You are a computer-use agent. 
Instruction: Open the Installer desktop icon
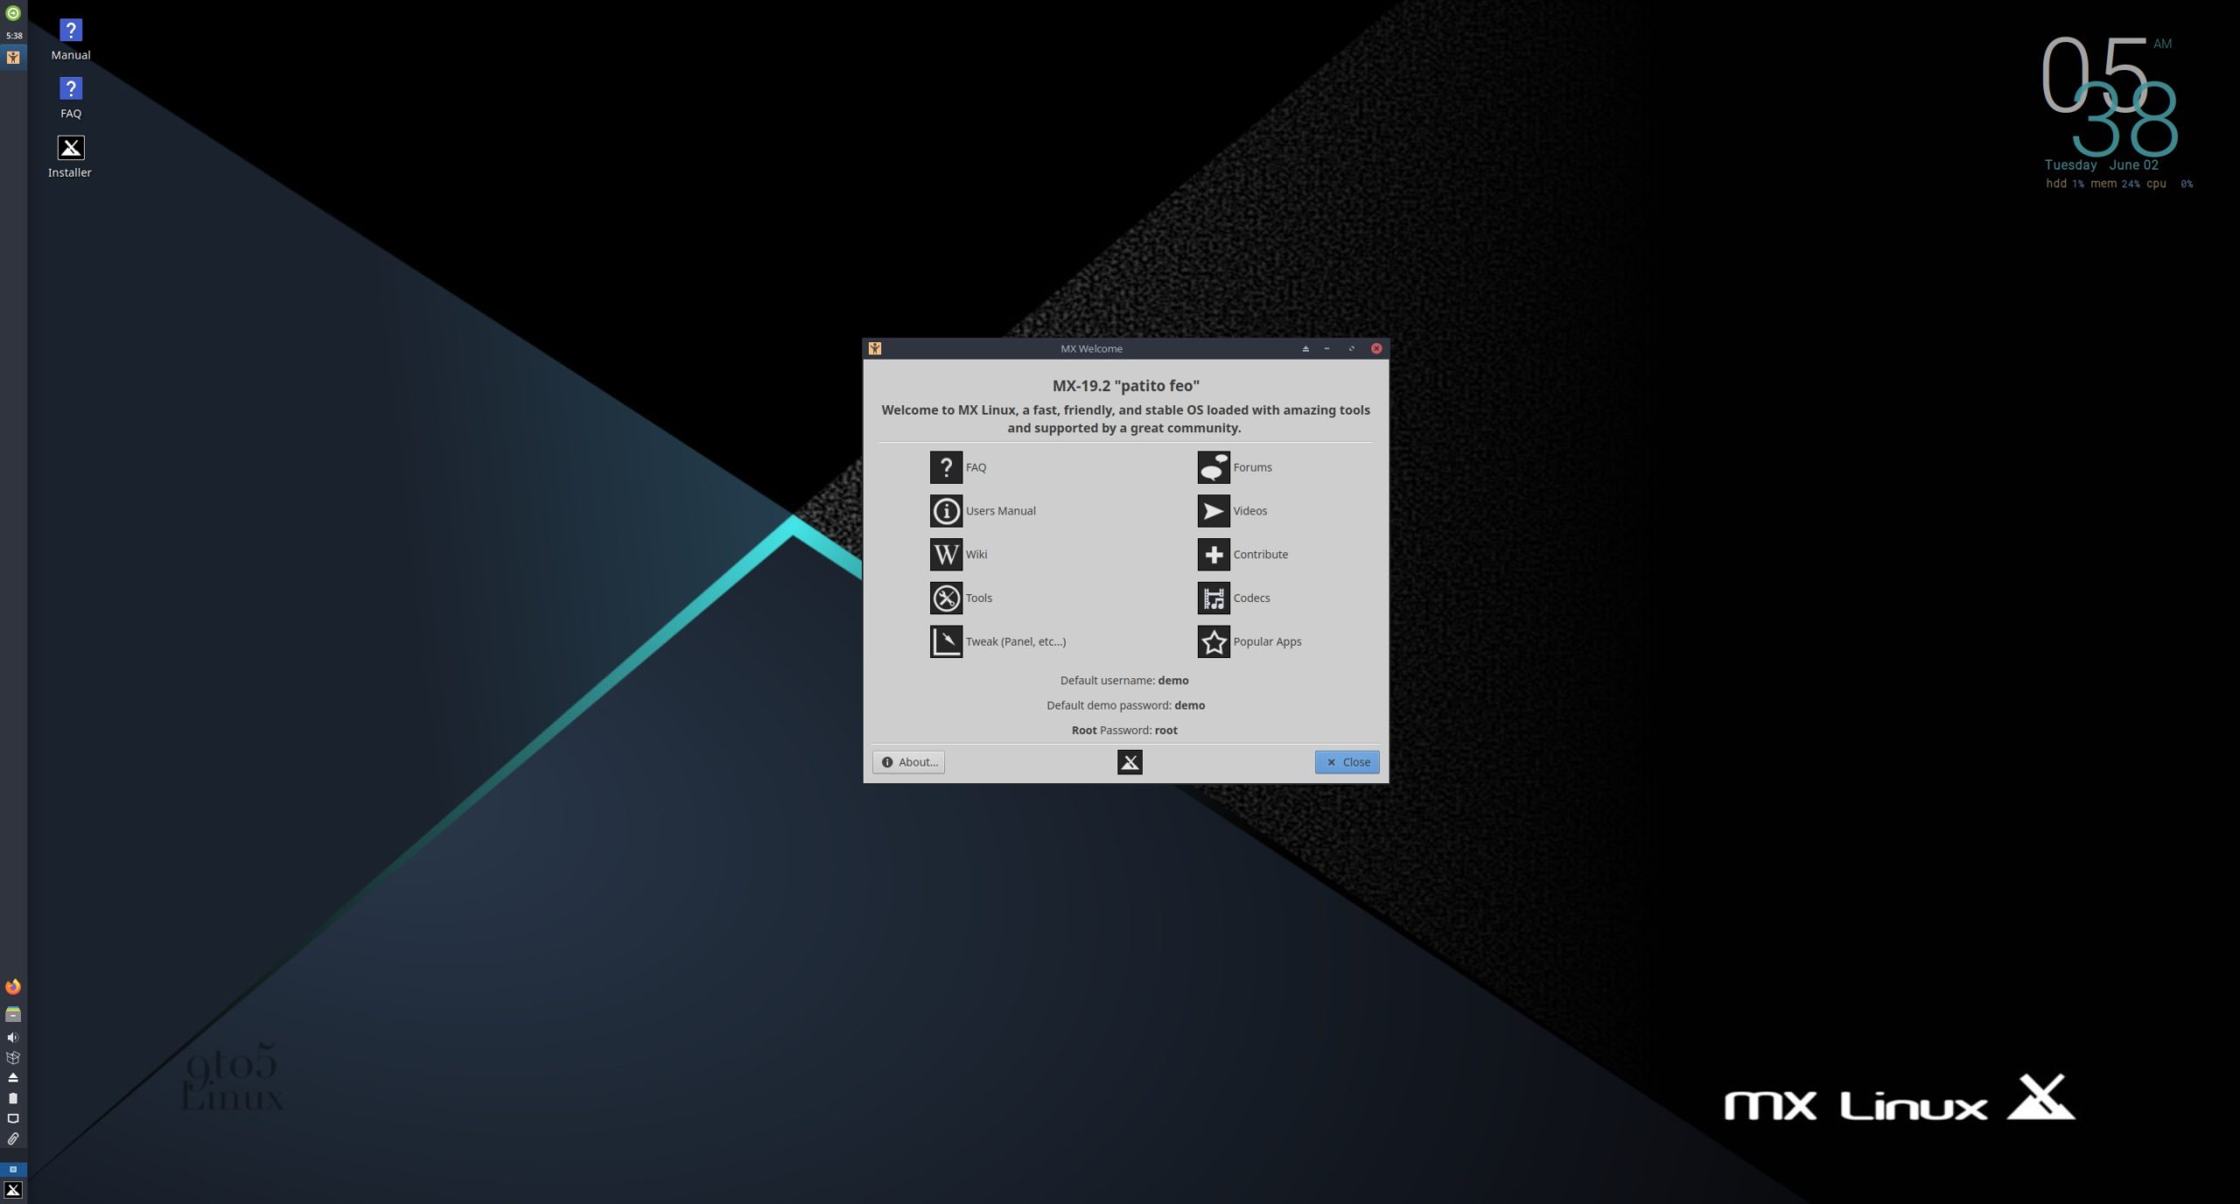tap(70, 148)
